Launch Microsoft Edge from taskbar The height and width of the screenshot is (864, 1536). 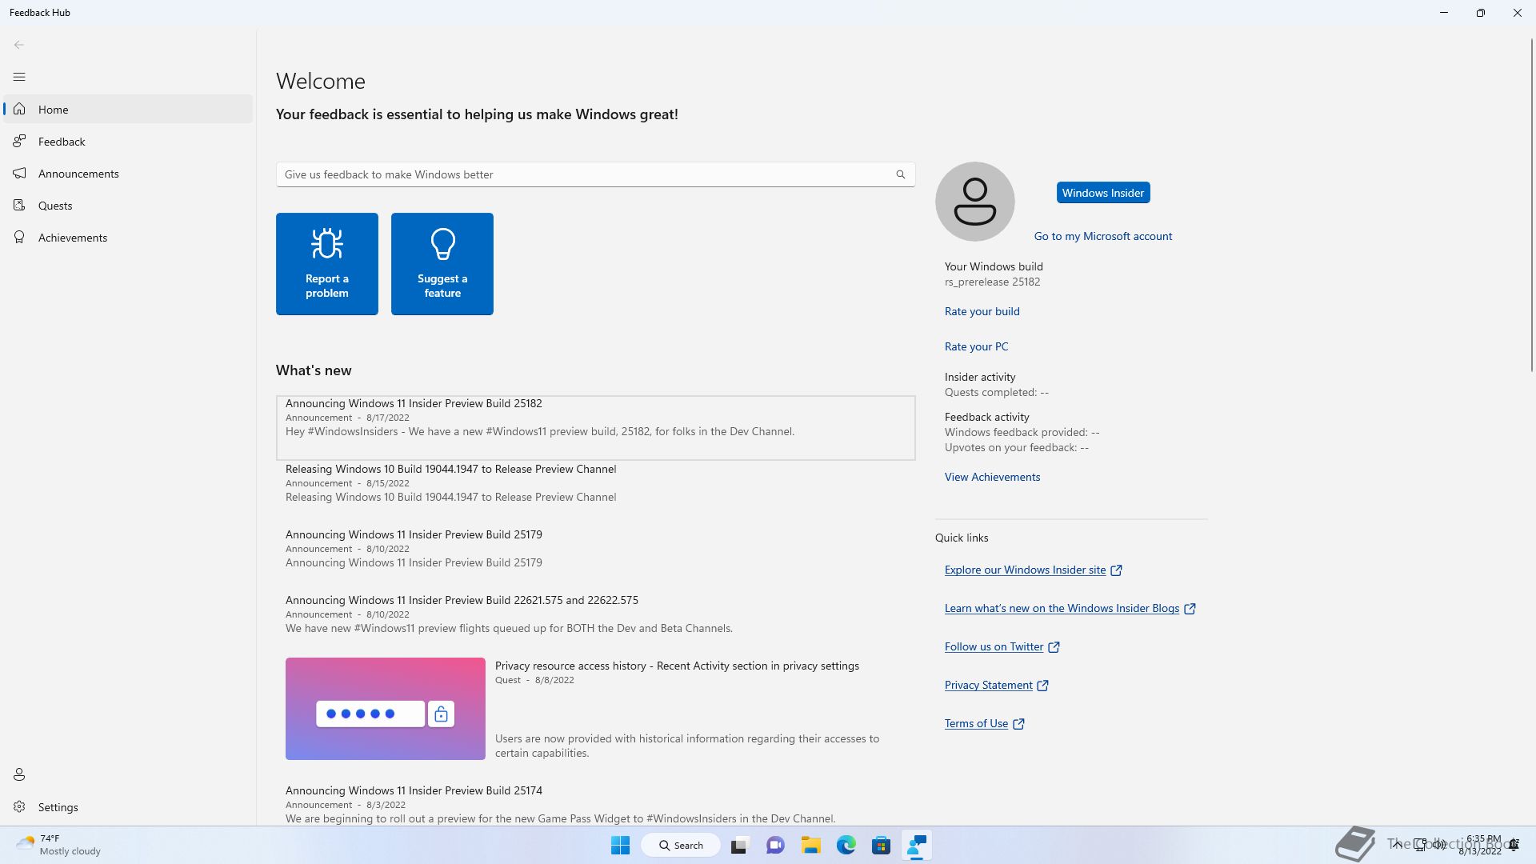pos(846,845)
